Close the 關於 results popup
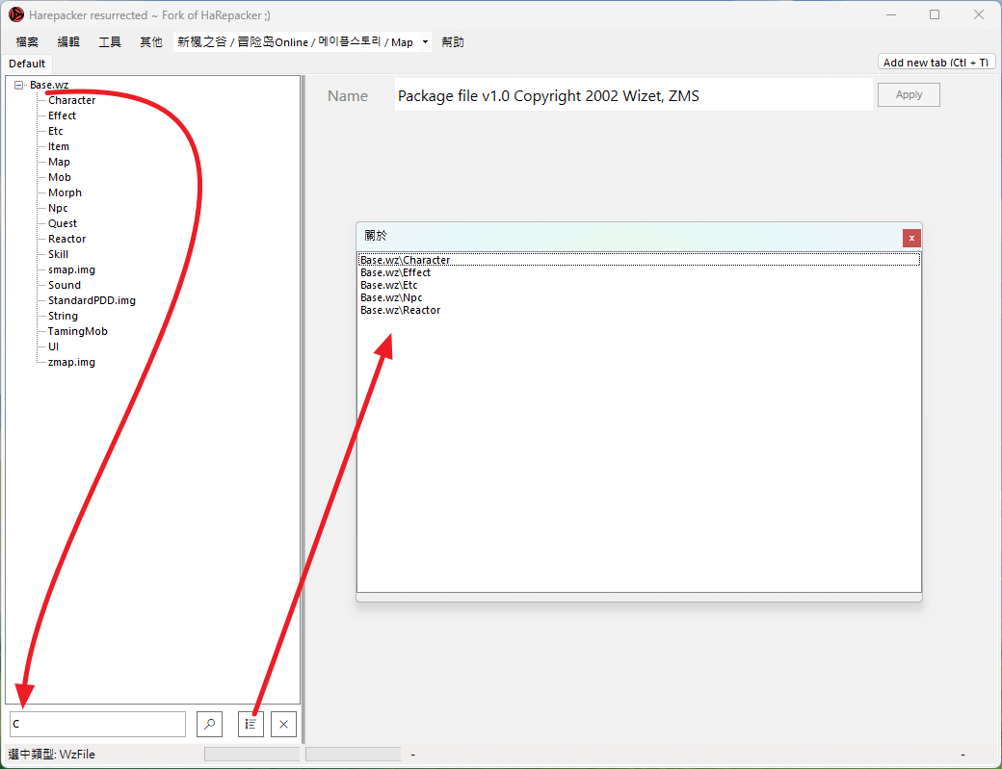 (x=911, y=238)
